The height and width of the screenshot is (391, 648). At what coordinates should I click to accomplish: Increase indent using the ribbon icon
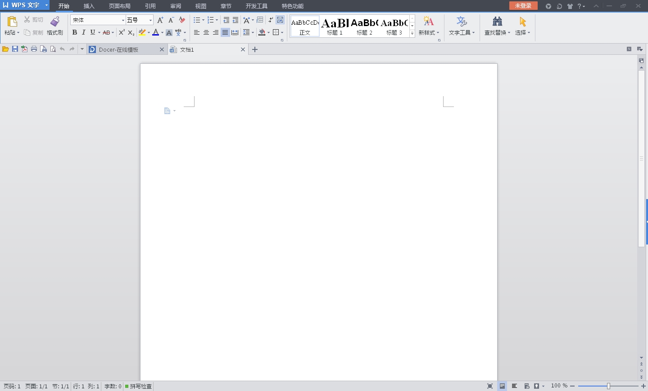pos(236,20)
